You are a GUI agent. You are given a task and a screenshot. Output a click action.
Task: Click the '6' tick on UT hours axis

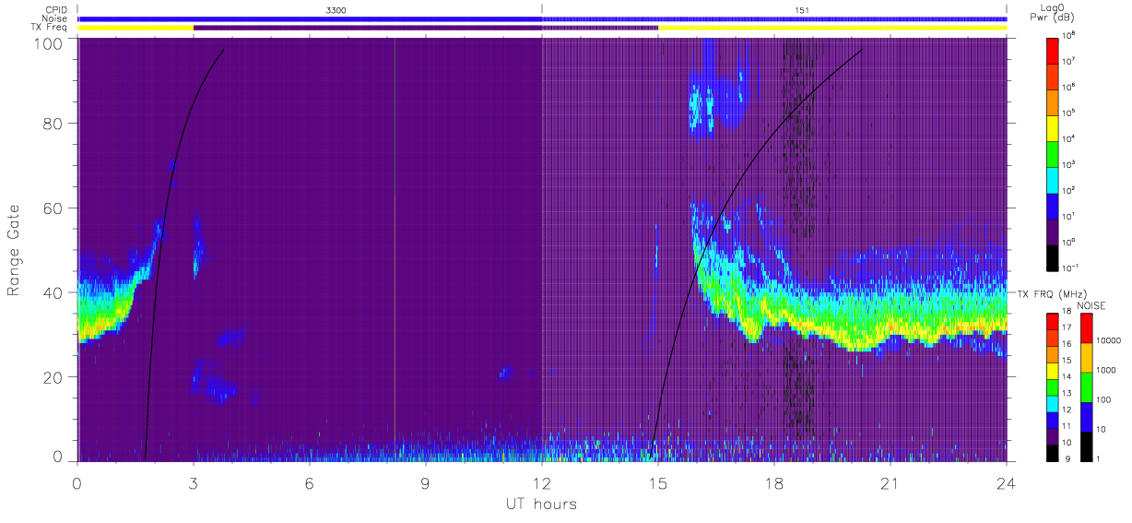click(x=310, y=483)
